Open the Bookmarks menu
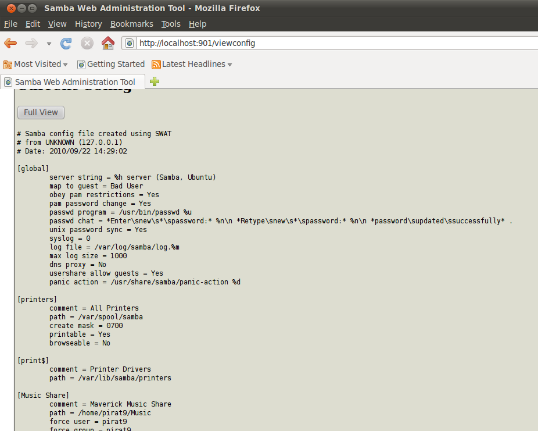Viewport: 538px width, 431px height. [x=132, y=24]
